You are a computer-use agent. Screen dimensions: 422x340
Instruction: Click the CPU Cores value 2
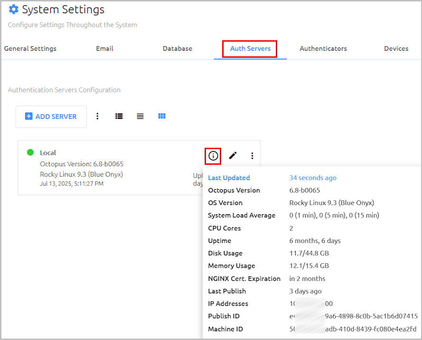291,228
